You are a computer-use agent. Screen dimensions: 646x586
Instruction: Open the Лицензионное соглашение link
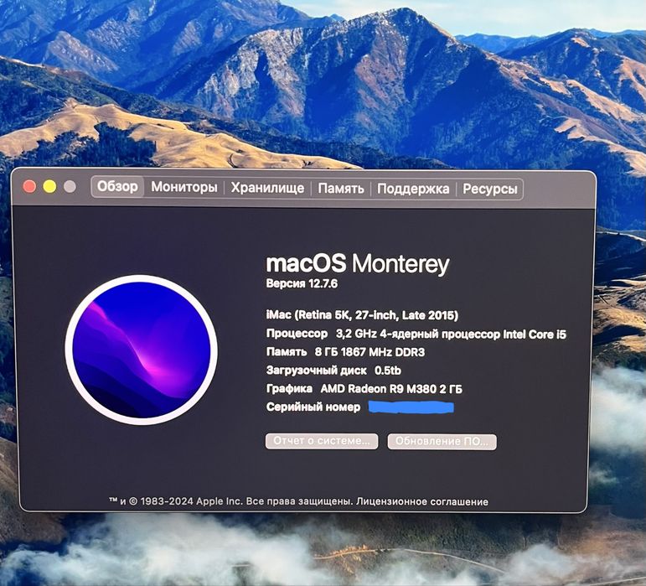tap(422, 502)
